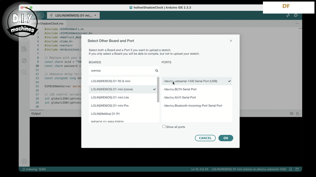Toggle bottom panel icon in status bar
316x177 pixels.
coord(297,169)
